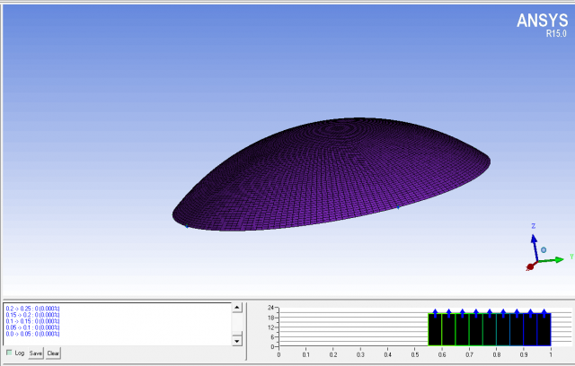Click the blue marker atop the first histogram bar
Image resolution: width=575 pixels, height=366 pixels.
click(436, 313)
